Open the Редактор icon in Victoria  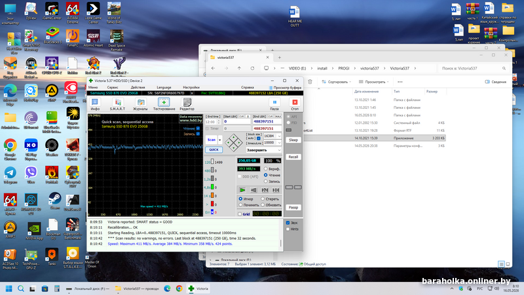[x=187, y=102]
